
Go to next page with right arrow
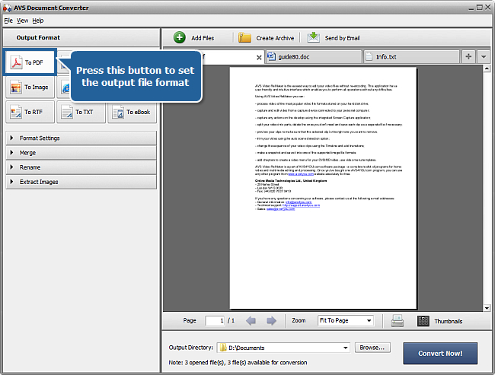(271, 321)
